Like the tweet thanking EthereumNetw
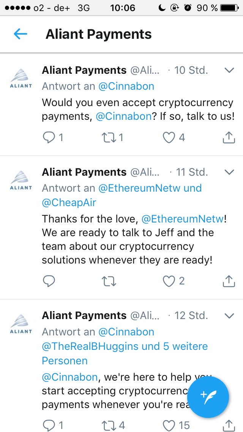Screen dimensions: 243x432 point(168,281)
